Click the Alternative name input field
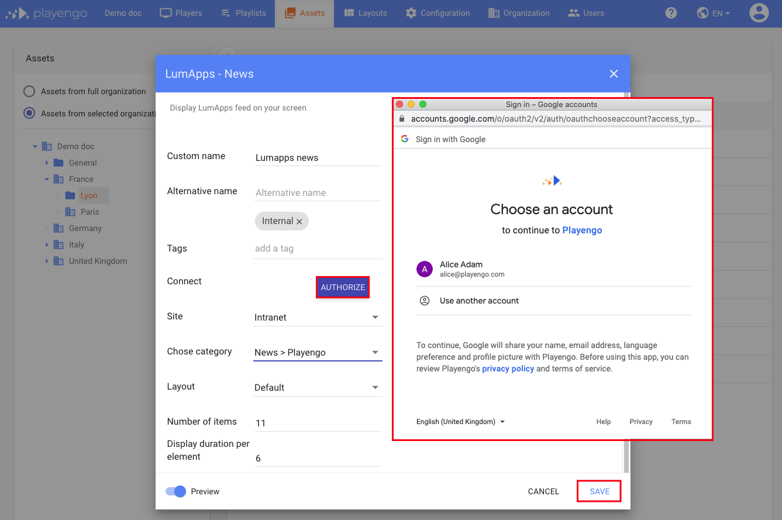The image size is (782, 520). [318, 193]
